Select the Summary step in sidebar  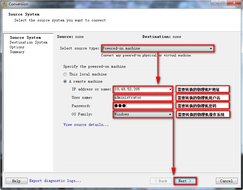pyautogui.click(x=17, y=52)
